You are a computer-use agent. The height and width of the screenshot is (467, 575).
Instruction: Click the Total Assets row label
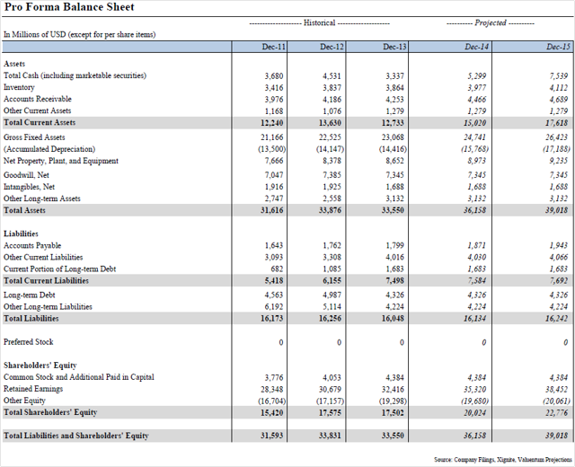(24, 210)
